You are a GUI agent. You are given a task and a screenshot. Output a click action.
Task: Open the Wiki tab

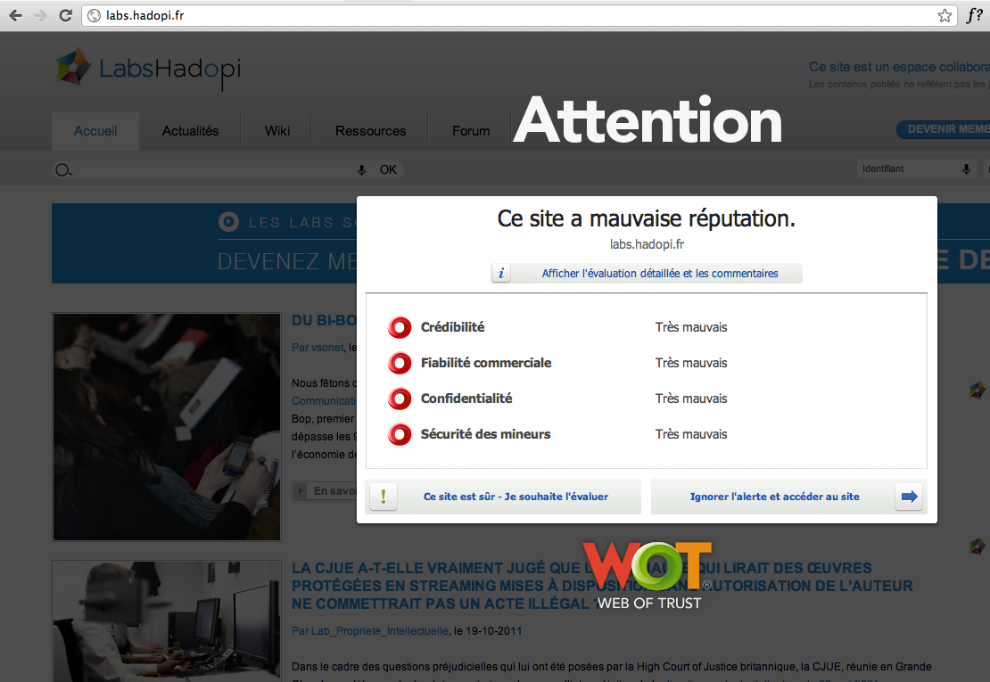tap(277, 131)
